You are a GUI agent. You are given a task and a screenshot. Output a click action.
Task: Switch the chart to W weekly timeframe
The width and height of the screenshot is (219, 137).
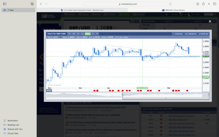pos(93,34)
